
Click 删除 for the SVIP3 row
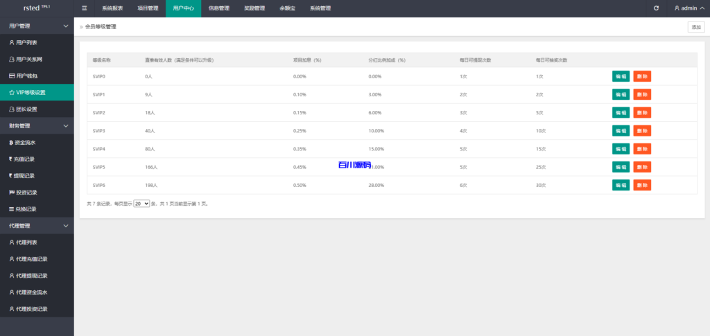(x=642, y=131)
